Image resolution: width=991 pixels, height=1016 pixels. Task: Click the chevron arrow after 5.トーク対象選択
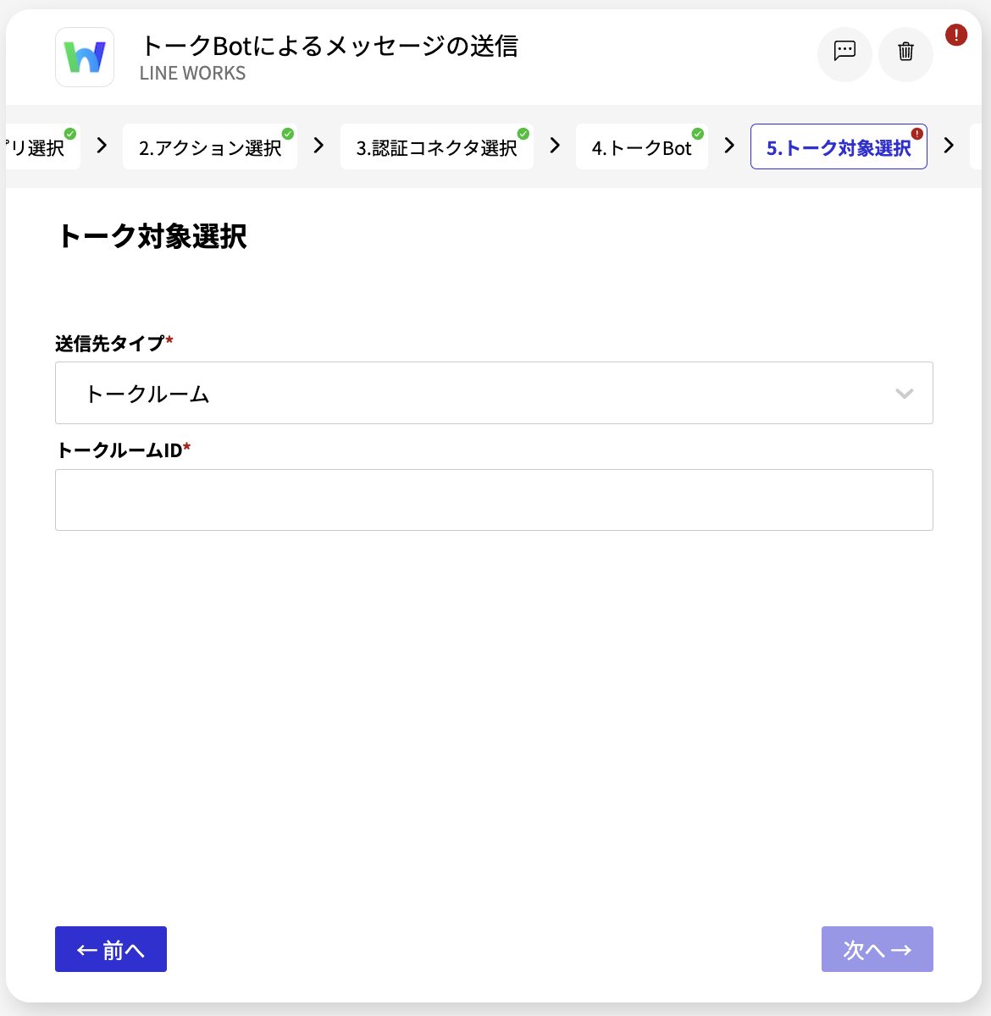pos(949,146)
